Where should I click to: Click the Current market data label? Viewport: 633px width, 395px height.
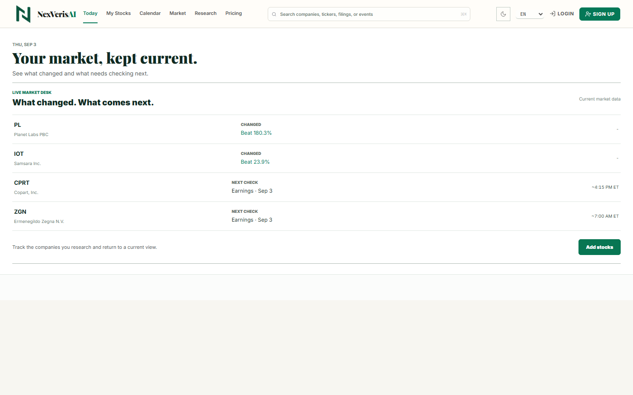point(600,99)
